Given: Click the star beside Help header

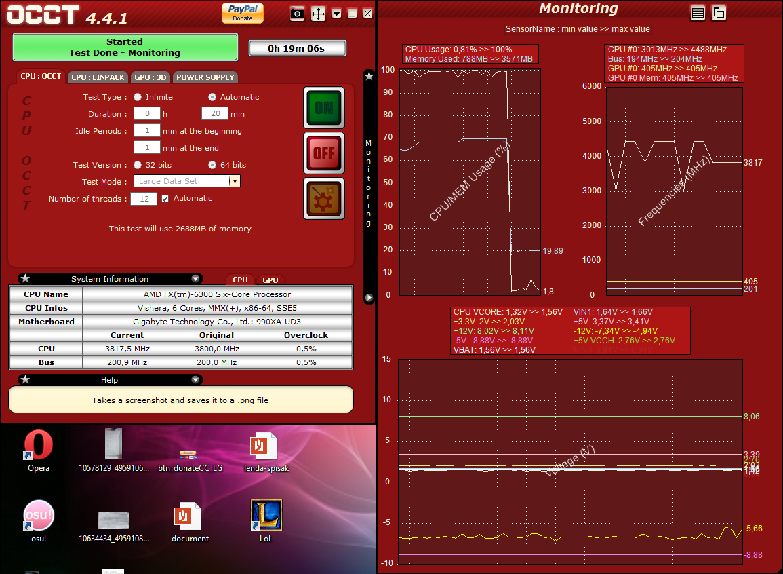Looking at the screenshot, I should (26, 380).
